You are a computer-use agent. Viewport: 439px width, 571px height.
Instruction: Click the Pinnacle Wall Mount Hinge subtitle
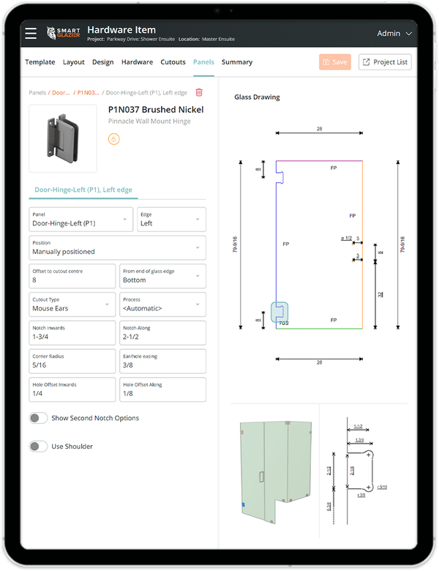click(x=149, y=122)
